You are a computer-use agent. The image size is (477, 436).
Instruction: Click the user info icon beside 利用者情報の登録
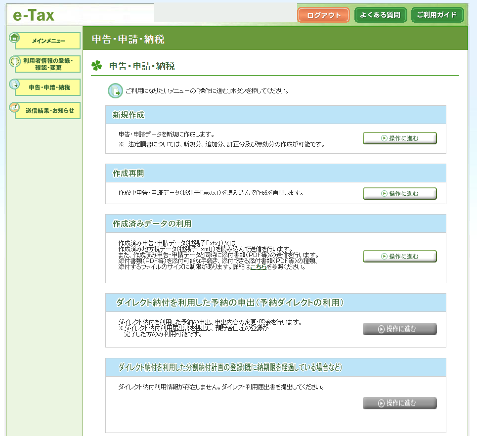pos(15,61)
